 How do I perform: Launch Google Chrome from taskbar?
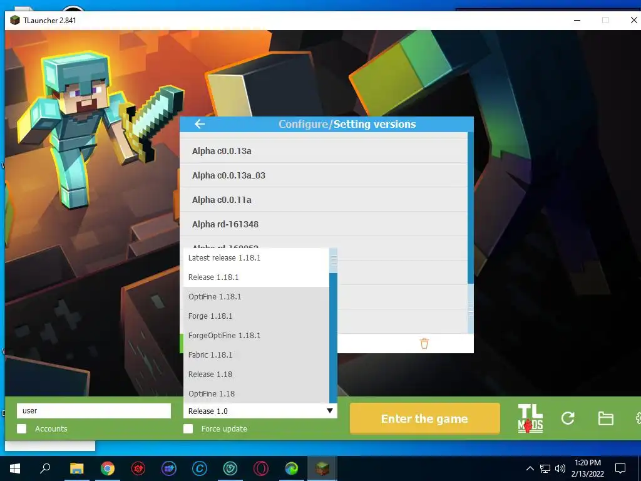pyautogui.click(x=108, y=468)
